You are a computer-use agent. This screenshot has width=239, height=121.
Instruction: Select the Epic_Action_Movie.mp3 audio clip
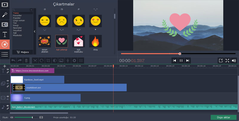coord(124,107)
